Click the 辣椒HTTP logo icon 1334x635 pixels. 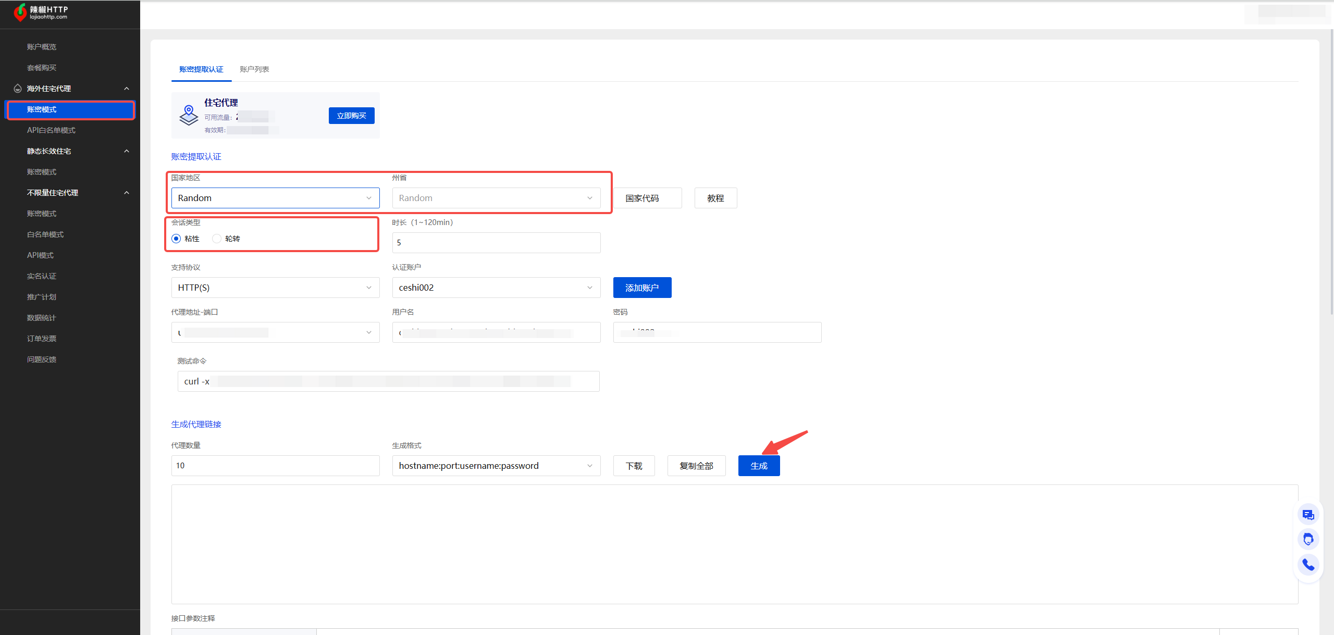20,13
